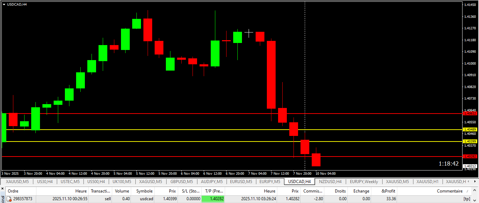Image resolution: width=479 pixels, height=203 pixels.
Task: Click the volume value 0.40
Action: click(126, 199)
